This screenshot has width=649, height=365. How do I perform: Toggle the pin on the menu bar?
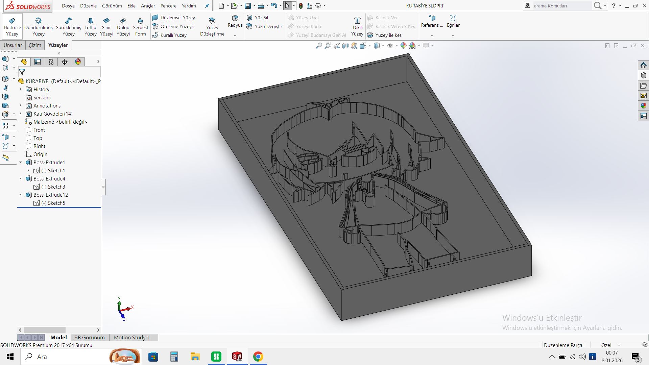pyautogui.click(x=207, y=6)
